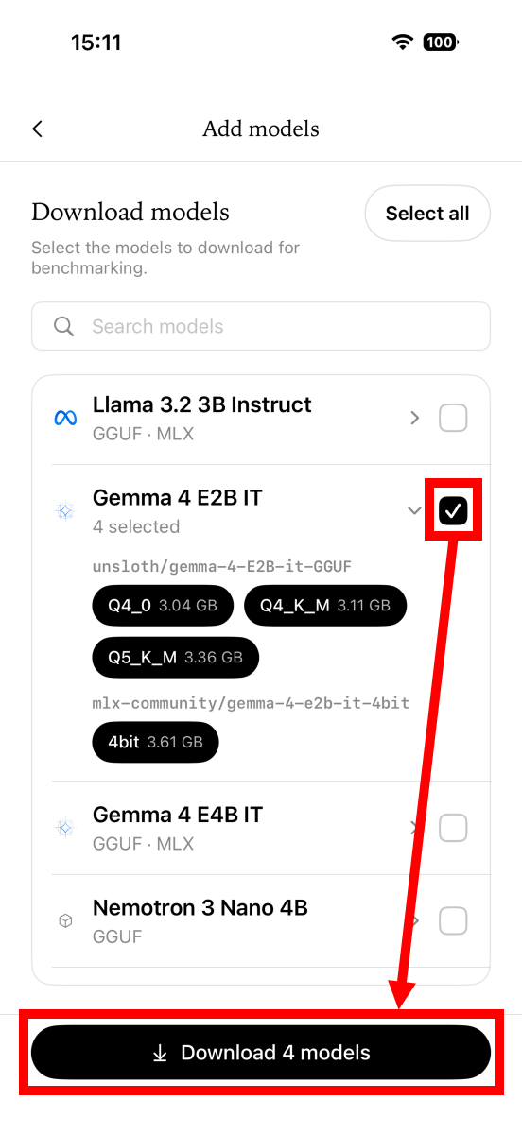Check the Nemotron 3 Nano 4B checkbox
522x1134 pixels.
point(454,920)
